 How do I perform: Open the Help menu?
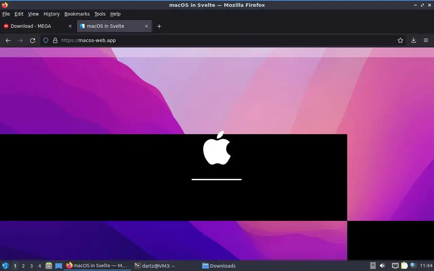(115, 14)
